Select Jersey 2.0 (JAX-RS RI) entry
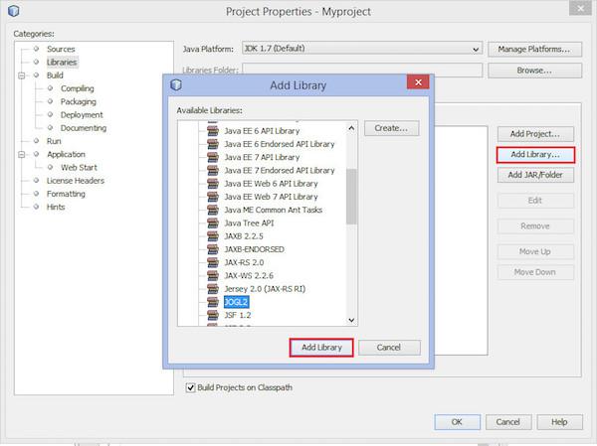597x446 pixels. coord(265,289)
